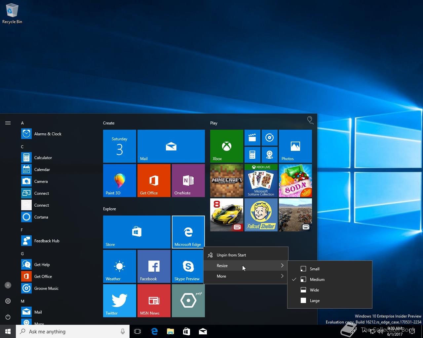Open Feedback Hub from app list

56,241
